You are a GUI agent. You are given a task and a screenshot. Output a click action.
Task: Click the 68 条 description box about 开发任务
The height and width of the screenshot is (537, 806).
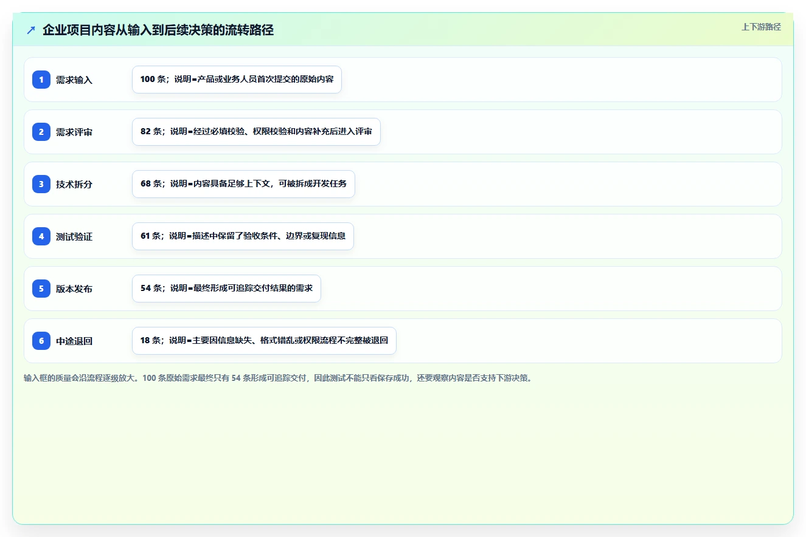243,184
